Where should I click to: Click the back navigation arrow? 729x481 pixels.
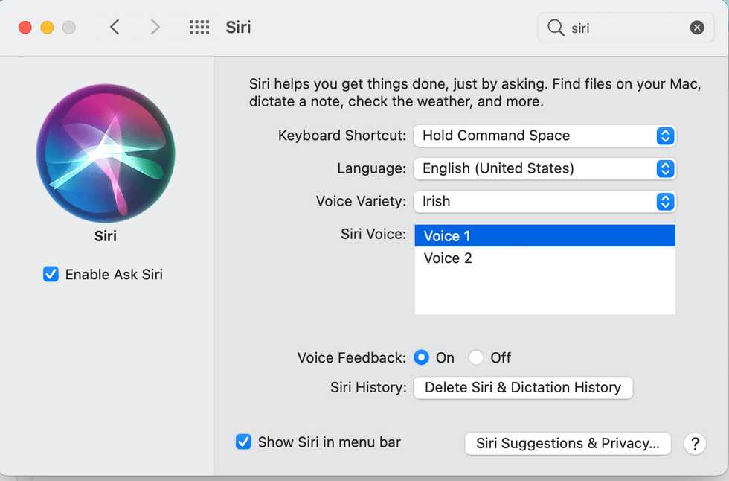pyautogui.click(x=115, y=27)
